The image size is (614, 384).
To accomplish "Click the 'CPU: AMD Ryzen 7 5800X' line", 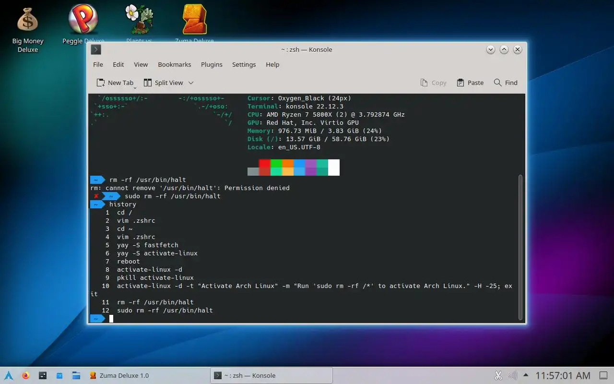I will point(326,114).
